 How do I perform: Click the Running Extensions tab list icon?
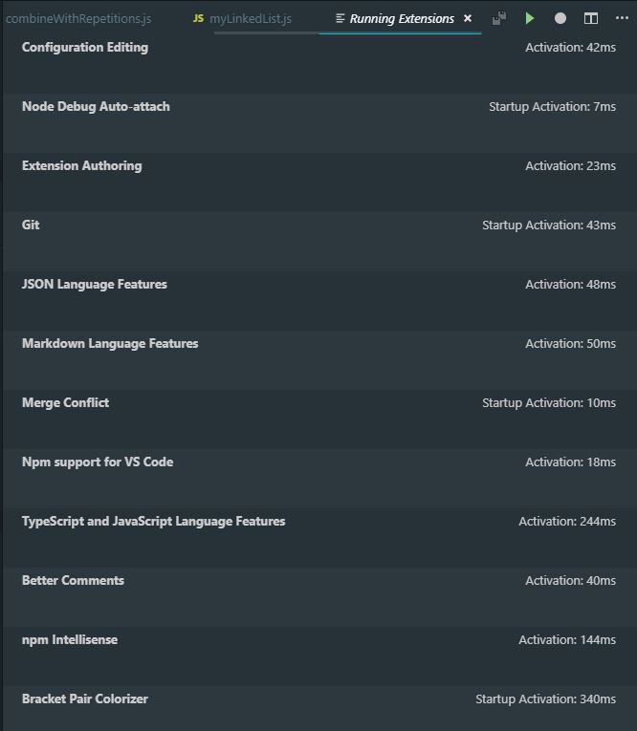[x=340, y=18]
